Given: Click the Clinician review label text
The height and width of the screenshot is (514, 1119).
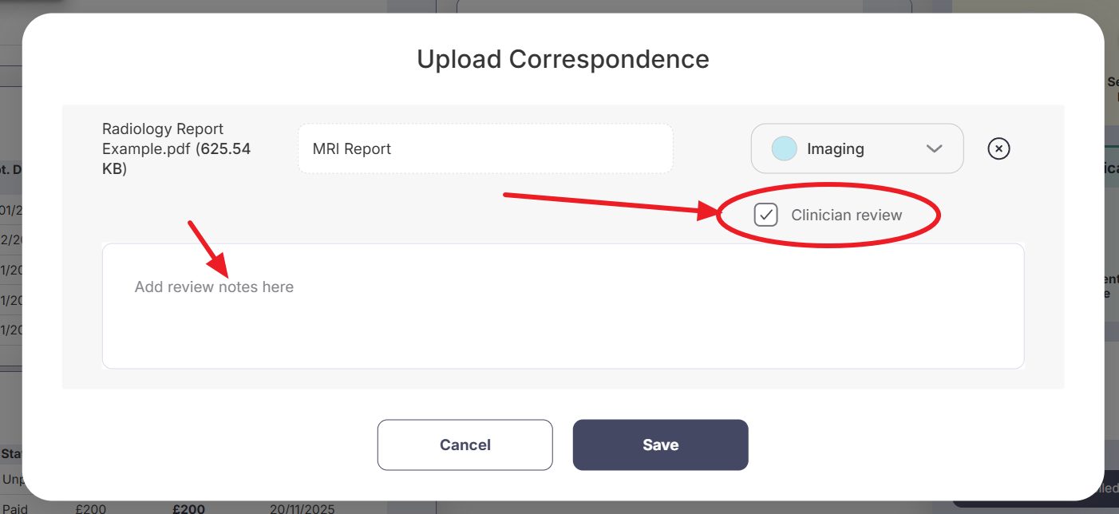Looking at the screenshot, I should tap(846, 215).
